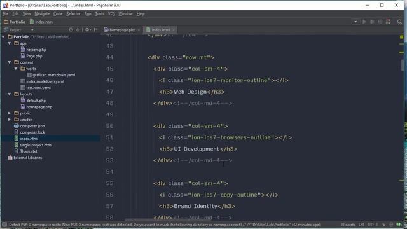The image size is (407, 229).
Task: Click the carets count in status bar
Action: pos(348,225)
